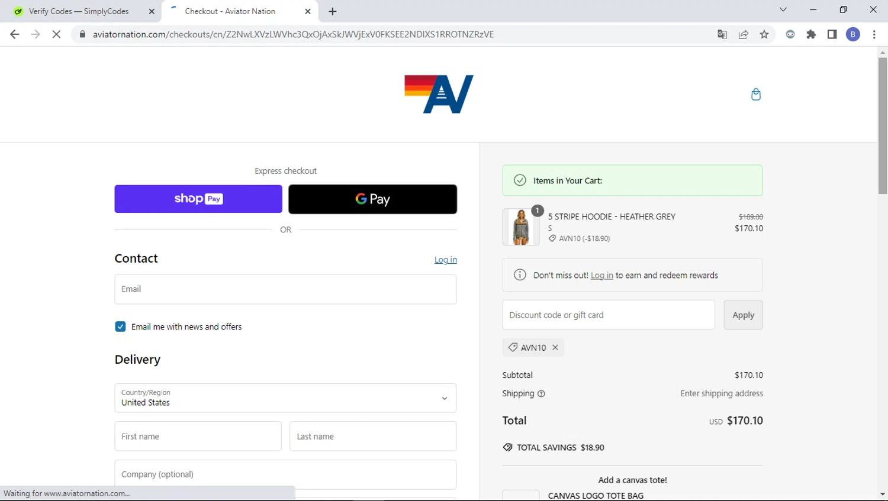Stop loading the page
The height and width of the screenshot is (501, 888).
[x=56, y=34]
